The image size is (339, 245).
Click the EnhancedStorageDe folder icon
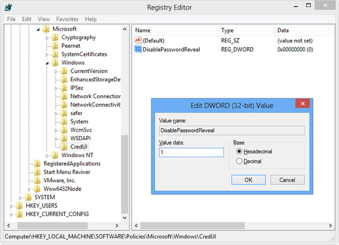[x=64, y=79]
